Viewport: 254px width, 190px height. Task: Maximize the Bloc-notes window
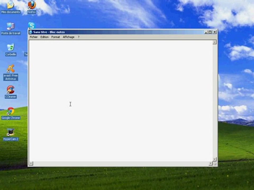tap(210, 32)
